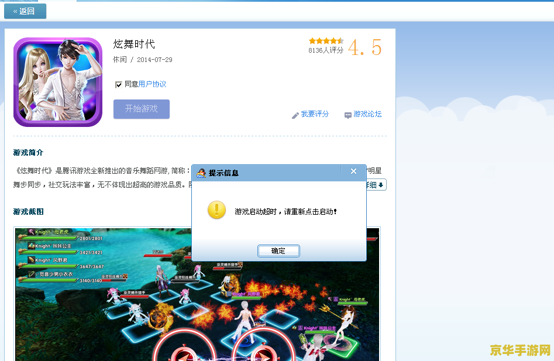Expand the detailed description arrow button
This screenshot has width=554, height=361.
coord(377,185)
